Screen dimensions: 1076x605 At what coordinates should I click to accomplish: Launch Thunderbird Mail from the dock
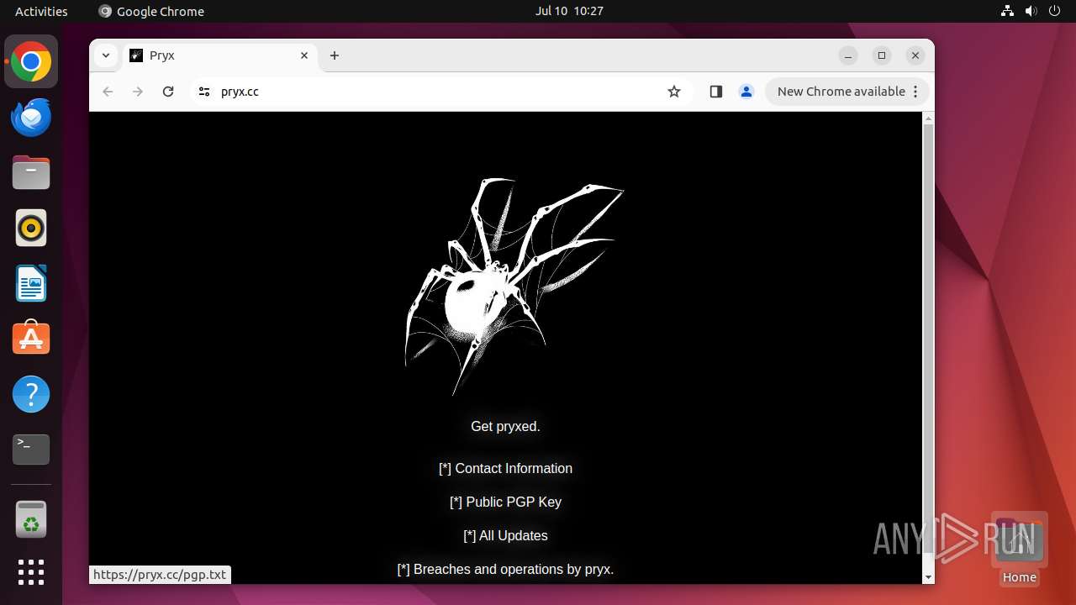[x=31, y=117]
